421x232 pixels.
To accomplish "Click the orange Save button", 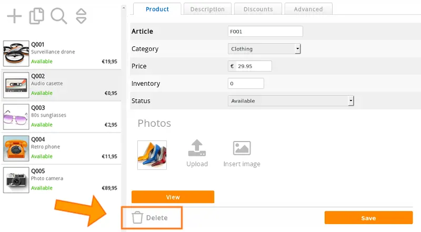I will (x=368, y=218).
